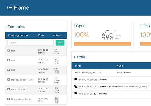Click 18 CLICK stat for Monday sales meeting

(57, 83)
